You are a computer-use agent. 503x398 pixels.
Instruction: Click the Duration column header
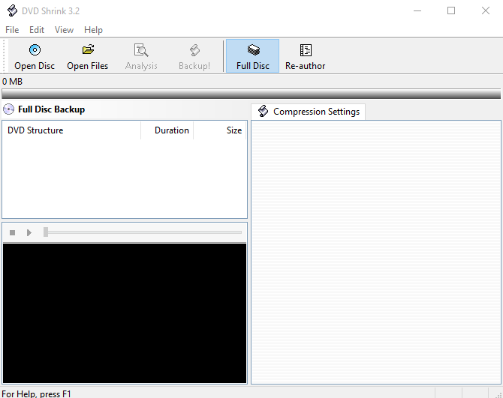(167, 130)
